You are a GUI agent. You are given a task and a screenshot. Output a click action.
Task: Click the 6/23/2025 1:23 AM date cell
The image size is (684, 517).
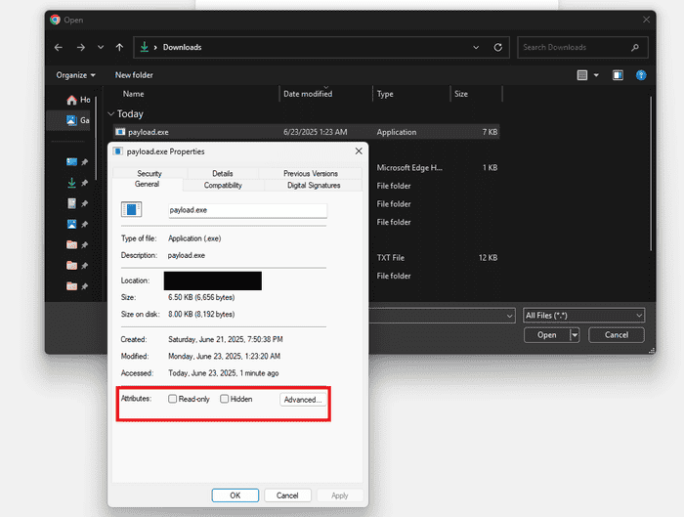click(x=316, y=132)
